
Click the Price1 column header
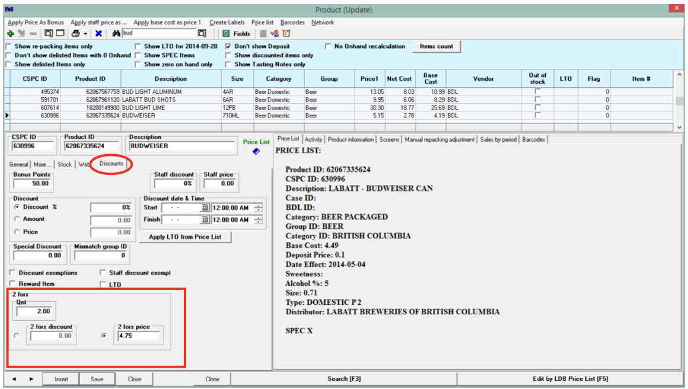370,79
